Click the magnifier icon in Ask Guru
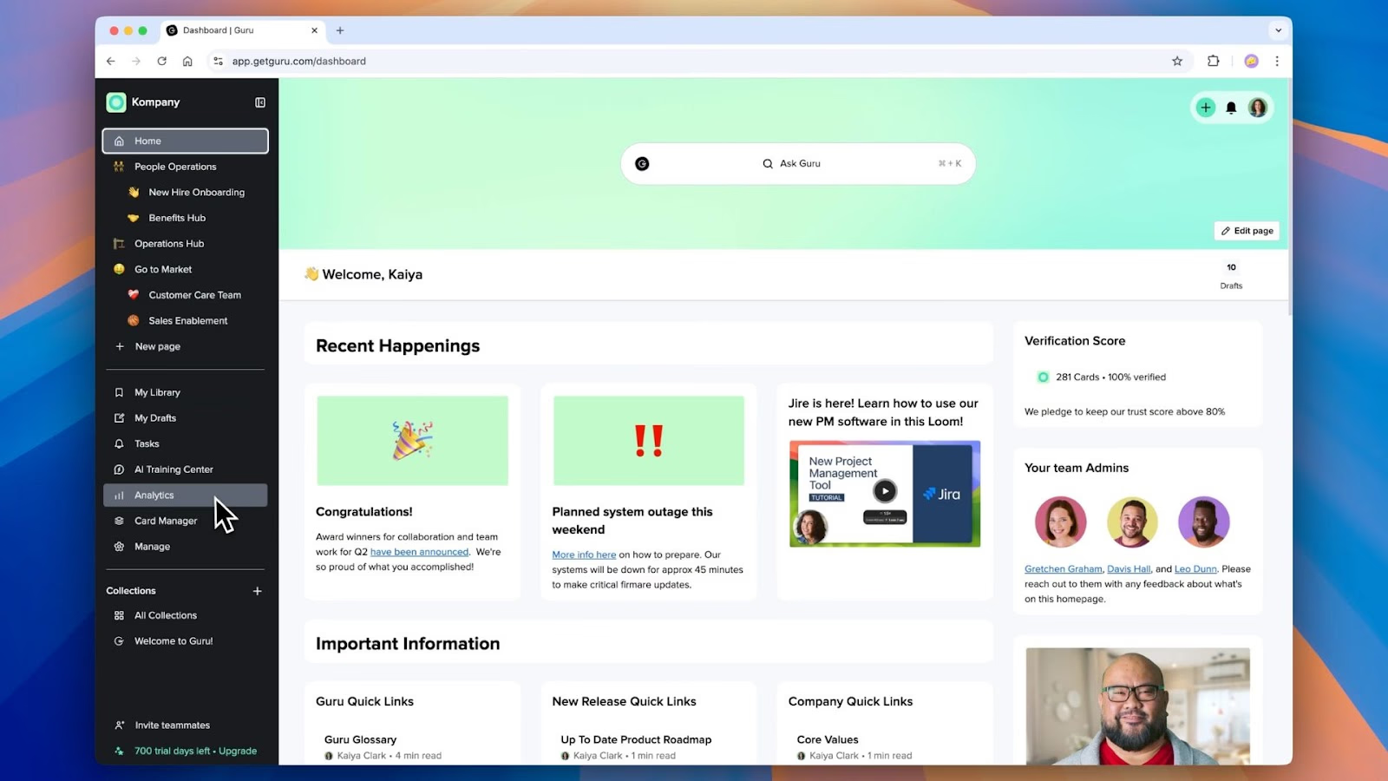 pyautogui.click(x=768, y=164)
